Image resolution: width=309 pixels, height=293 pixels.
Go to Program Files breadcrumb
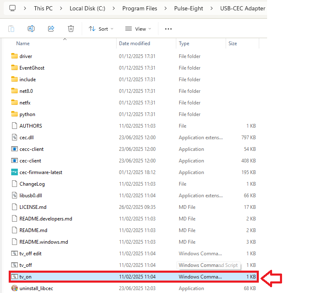(139, 8)
